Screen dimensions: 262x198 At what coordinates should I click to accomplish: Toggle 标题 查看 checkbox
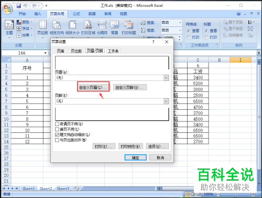tap(206, 31)
